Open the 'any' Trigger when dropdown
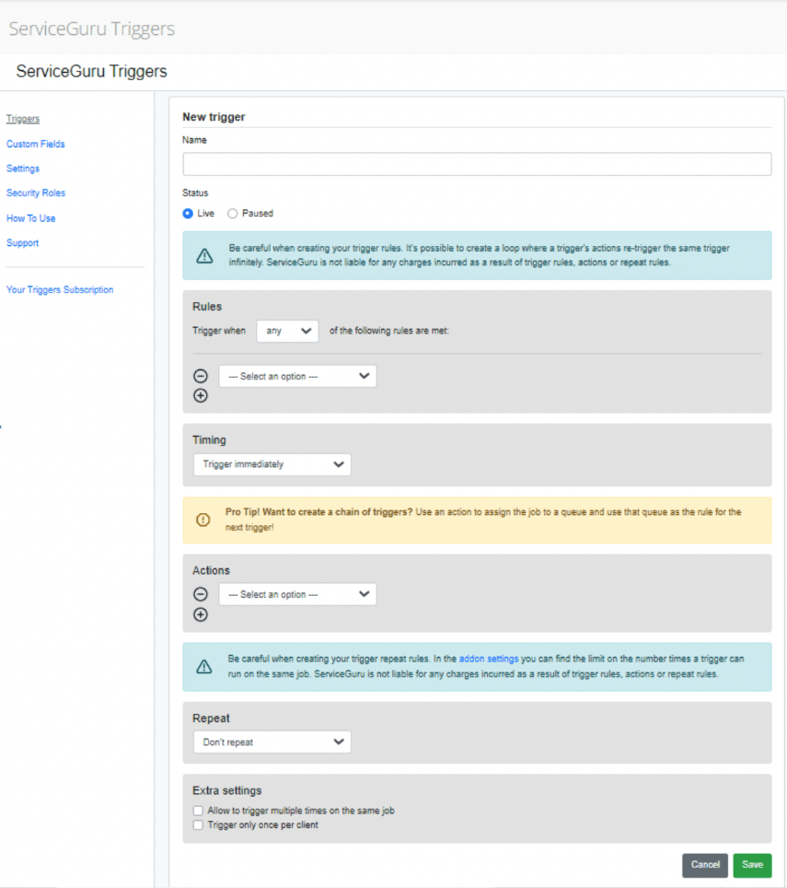 point(287,331)
